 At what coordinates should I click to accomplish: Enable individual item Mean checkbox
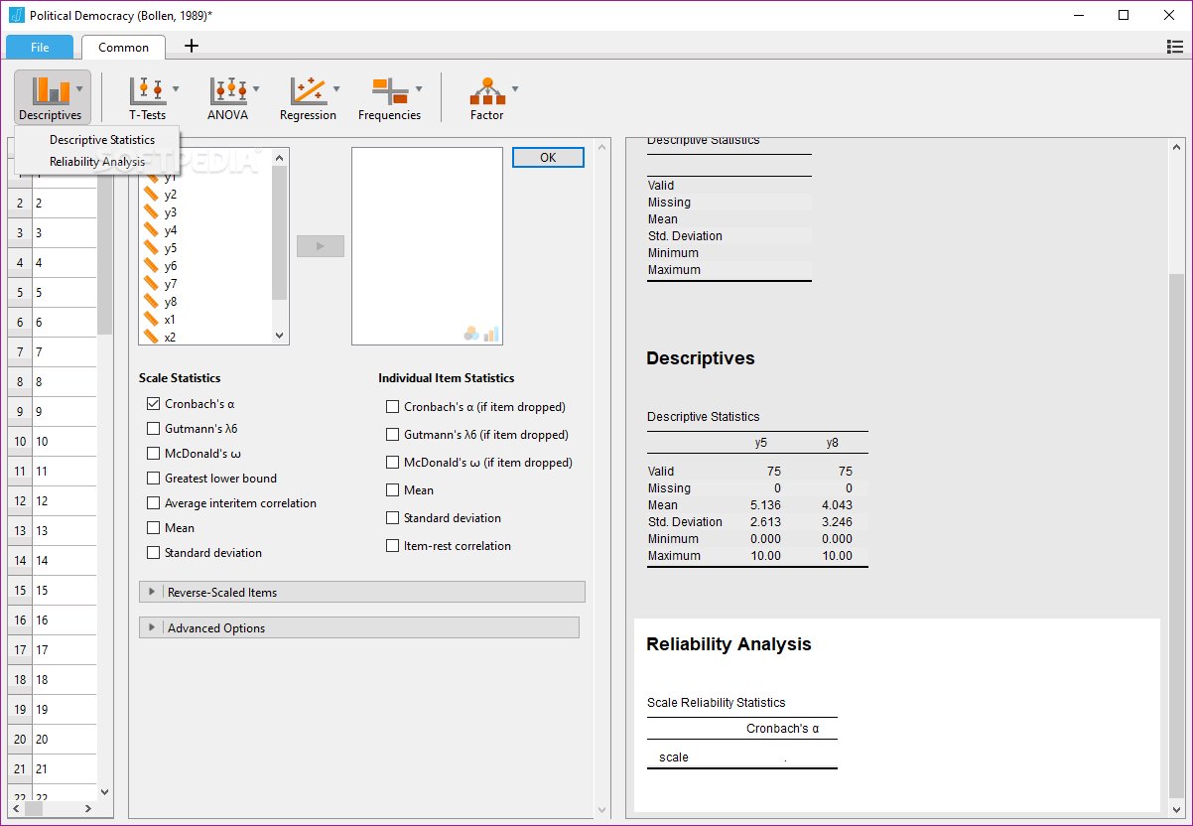(393, 490)
